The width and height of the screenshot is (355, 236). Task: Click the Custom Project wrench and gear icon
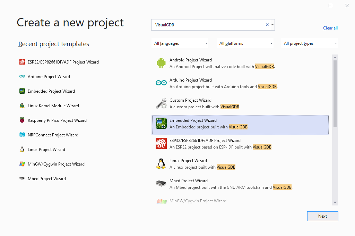coord(161,103)
